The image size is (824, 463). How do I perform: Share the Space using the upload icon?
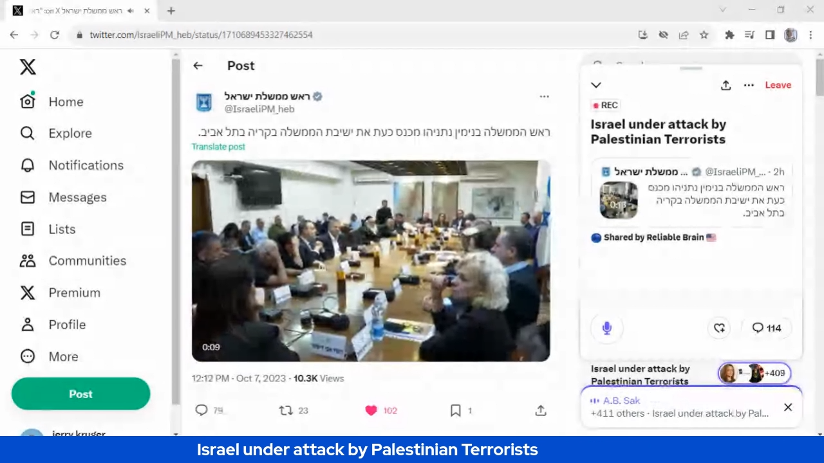click(x=726, y=85)
